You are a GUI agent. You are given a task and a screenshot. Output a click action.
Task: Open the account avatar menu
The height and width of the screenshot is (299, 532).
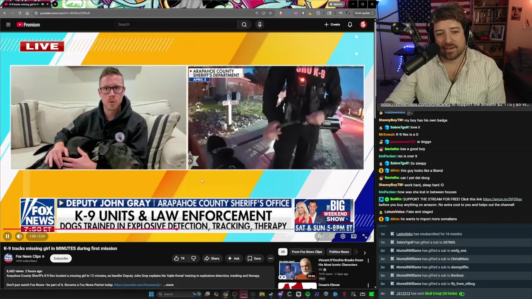point(363,25)
